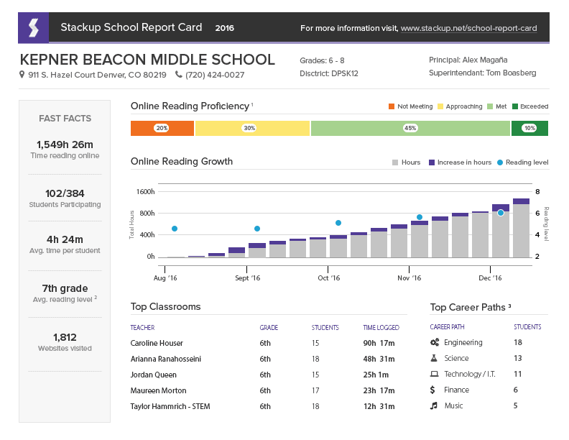
Task: Click the Technology laptop icon
Action: (x=433, y=375)
